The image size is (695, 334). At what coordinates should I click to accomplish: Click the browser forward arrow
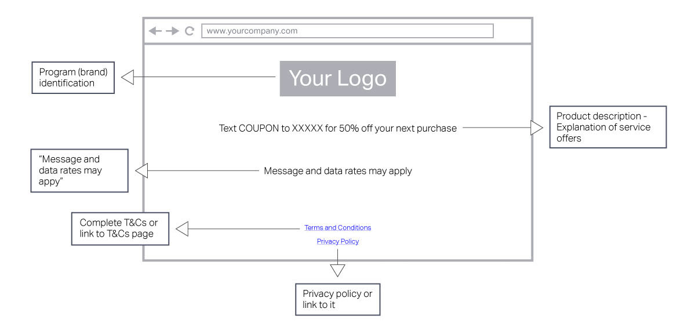[173, 31]
